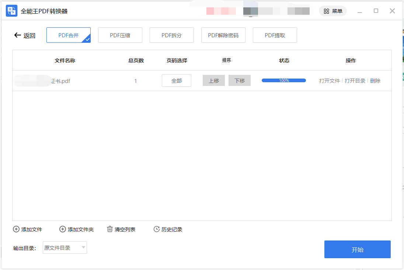This screenshot has width=404, height=270.
Task: Click 打开目录 to open output folder
Action: [x=355, y=80]
